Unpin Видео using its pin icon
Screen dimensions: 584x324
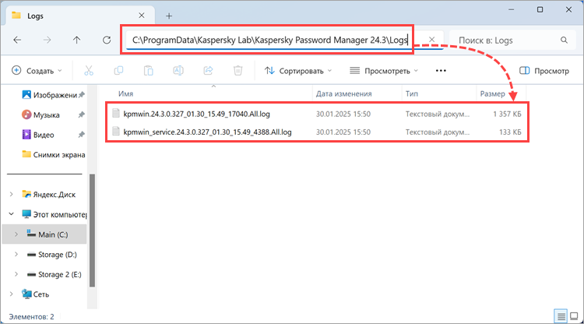click(x=81, y=135)
